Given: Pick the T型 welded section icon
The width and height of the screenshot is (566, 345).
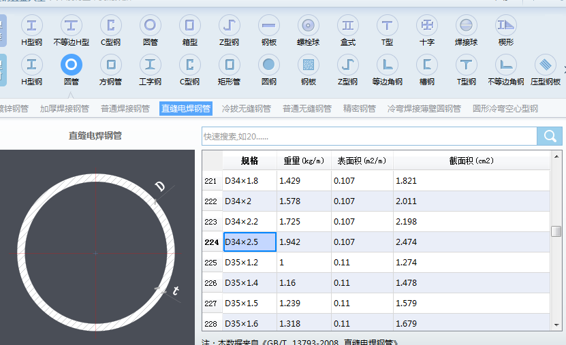Looking at the screenshot, I should tap(388, 25).
